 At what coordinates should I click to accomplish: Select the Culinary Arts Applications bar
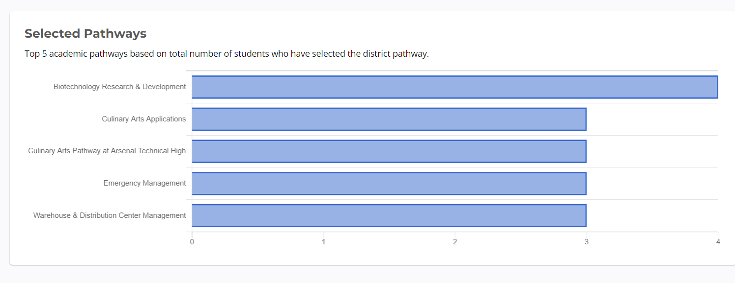(x=389, y=119)
